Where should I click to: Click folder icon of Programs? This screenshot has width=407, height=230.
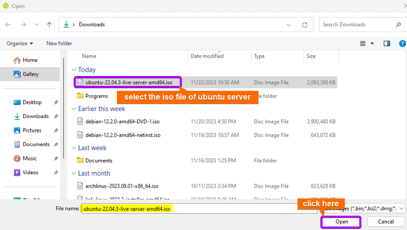click(80, 96)
